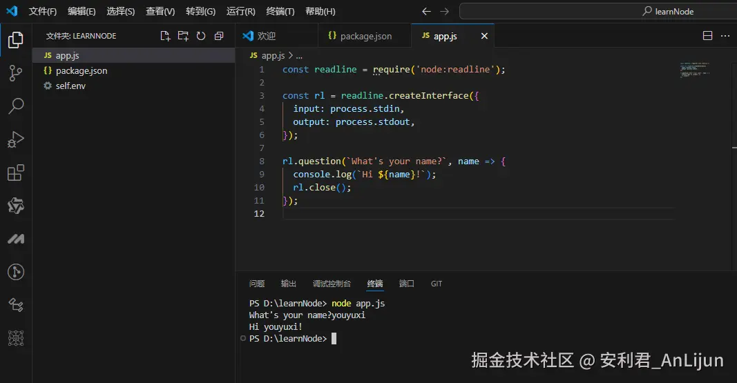Open the Extensions view

15,173
